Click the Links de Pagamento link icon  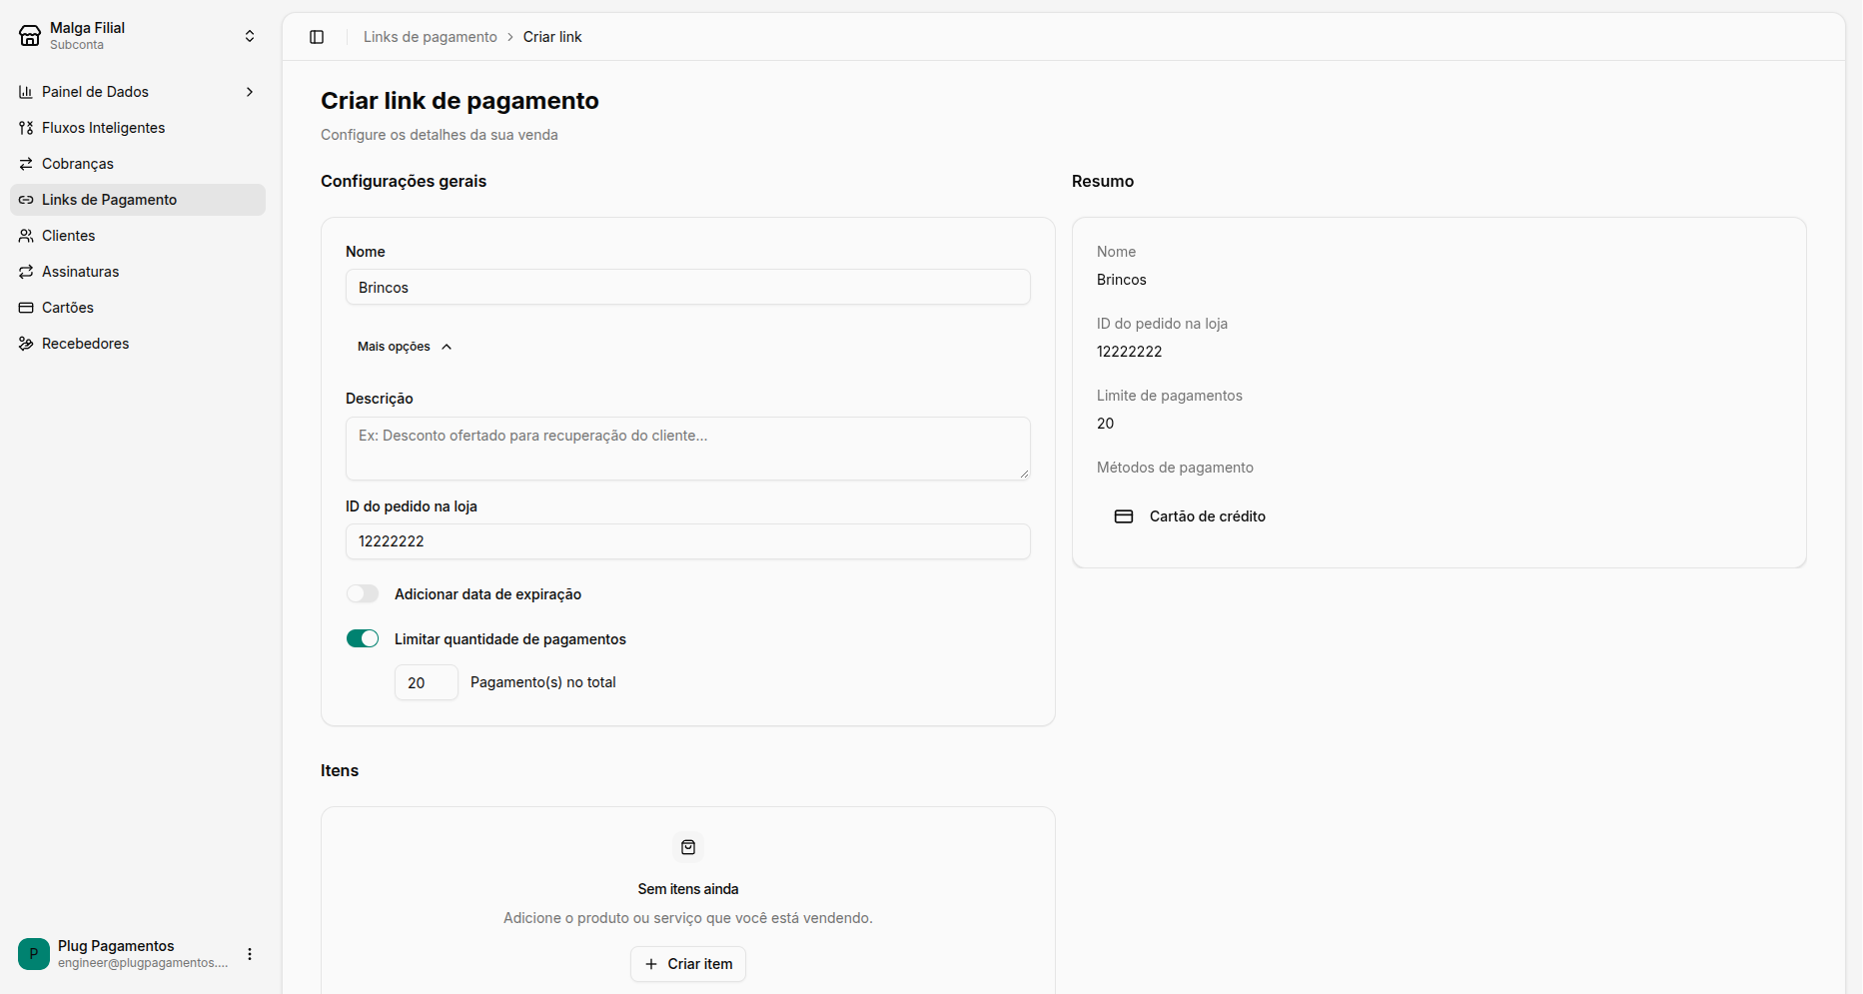pyautogui.click(x=26, y=200)
